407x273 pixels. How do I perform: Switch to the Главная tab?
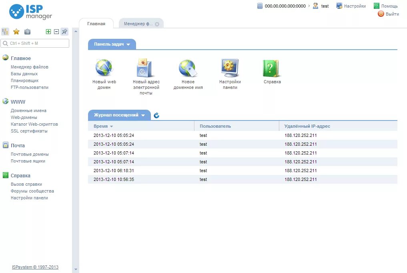pyautogui.click(x=96, y=24)
